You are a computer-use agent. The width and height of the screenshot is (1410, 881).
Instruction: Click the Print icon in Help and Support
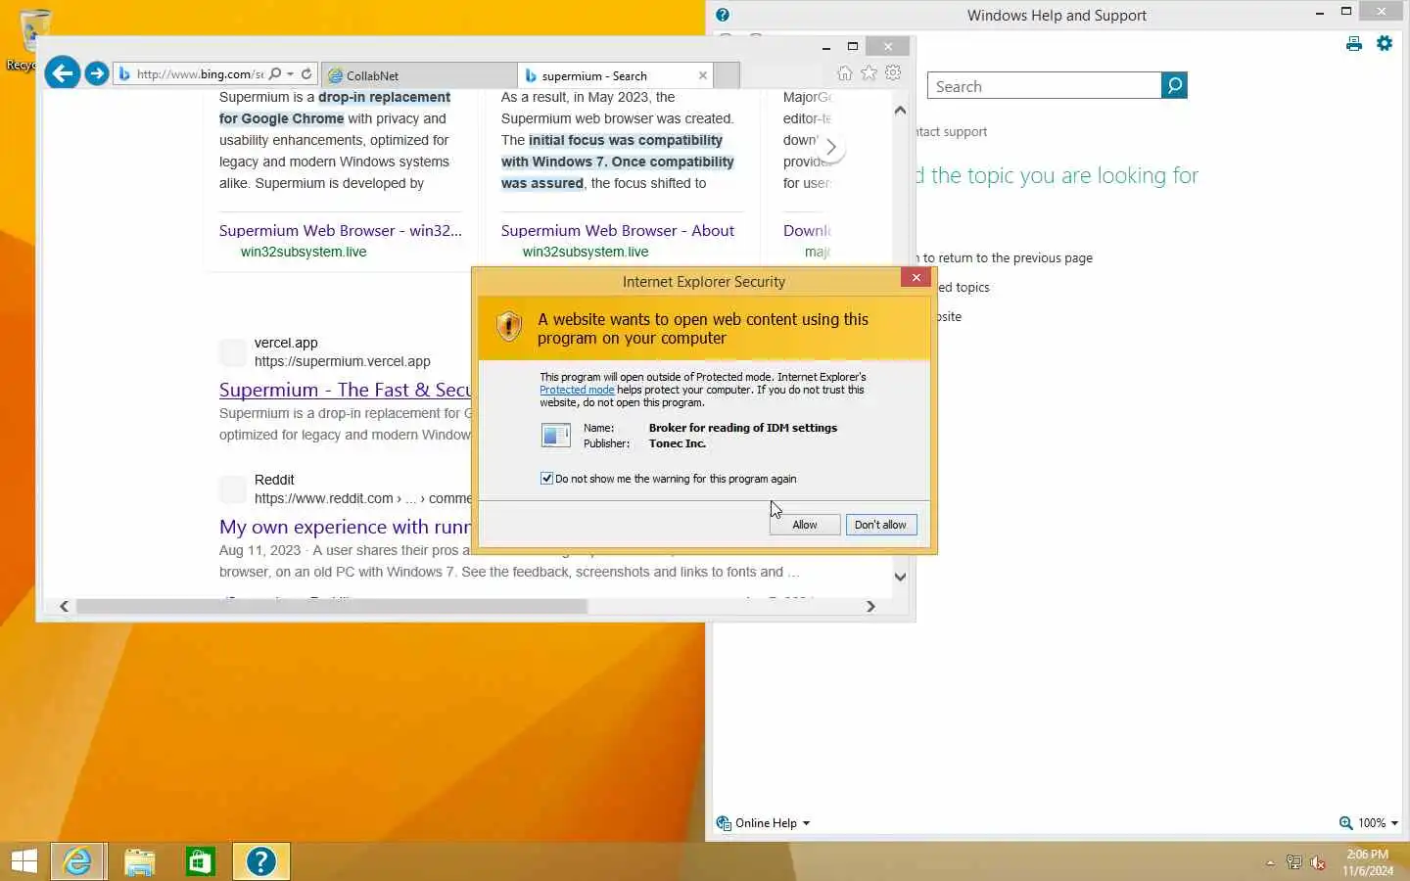pyautogui.click(x=1353, y=44)
